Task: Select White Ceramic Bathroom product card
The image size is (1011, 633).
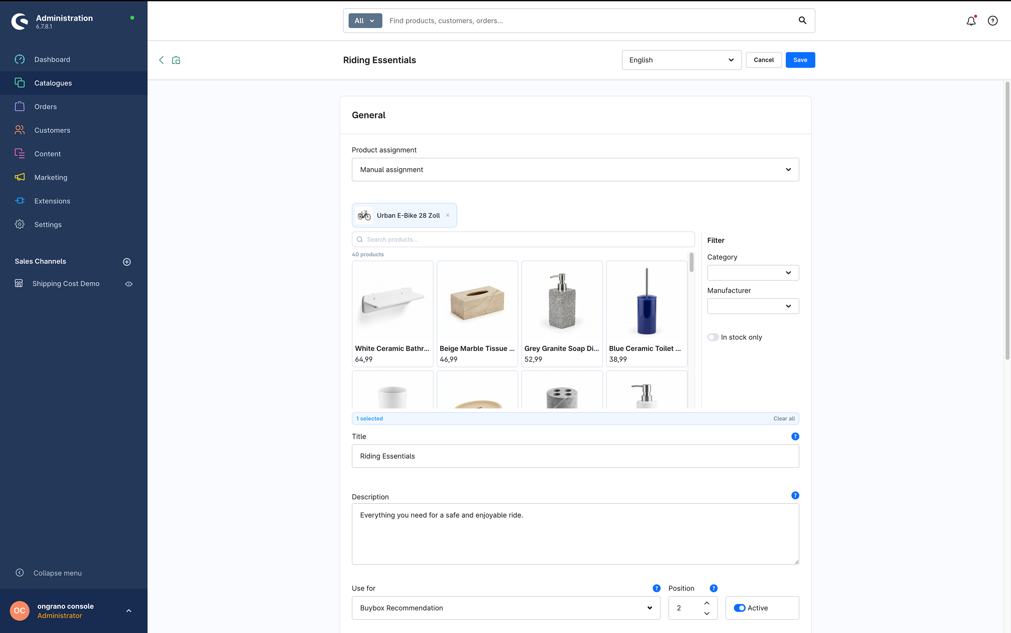Action: [392, 314]
